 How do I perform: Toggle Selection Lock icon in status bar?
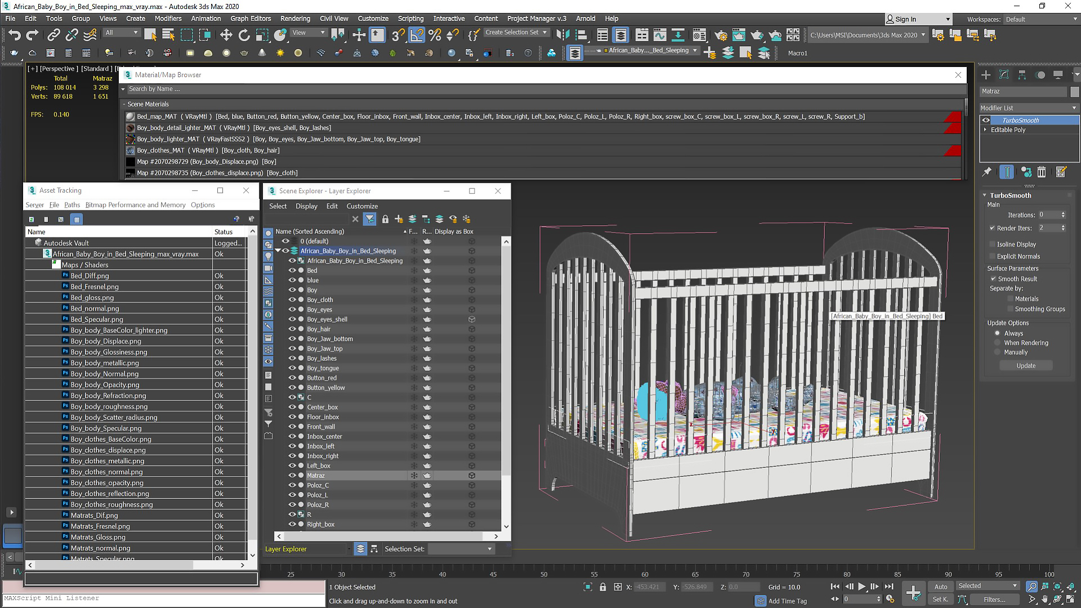tap(603, 587)
